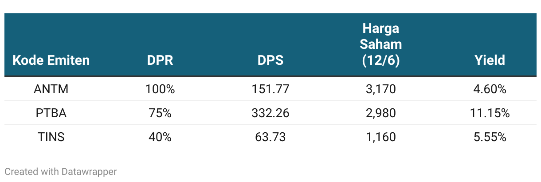Viewport: 541px width, 182px height.
Task: Select the 63.73 DPS cell
Action: tap(270, 137)
